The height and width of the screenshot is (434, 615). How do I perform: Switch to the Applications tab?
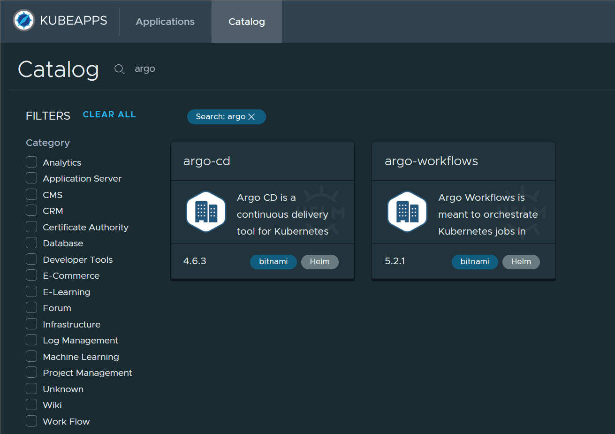click(x=165, y=22)
